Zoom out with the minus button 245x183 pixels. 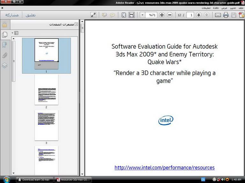tap(170, 15)
